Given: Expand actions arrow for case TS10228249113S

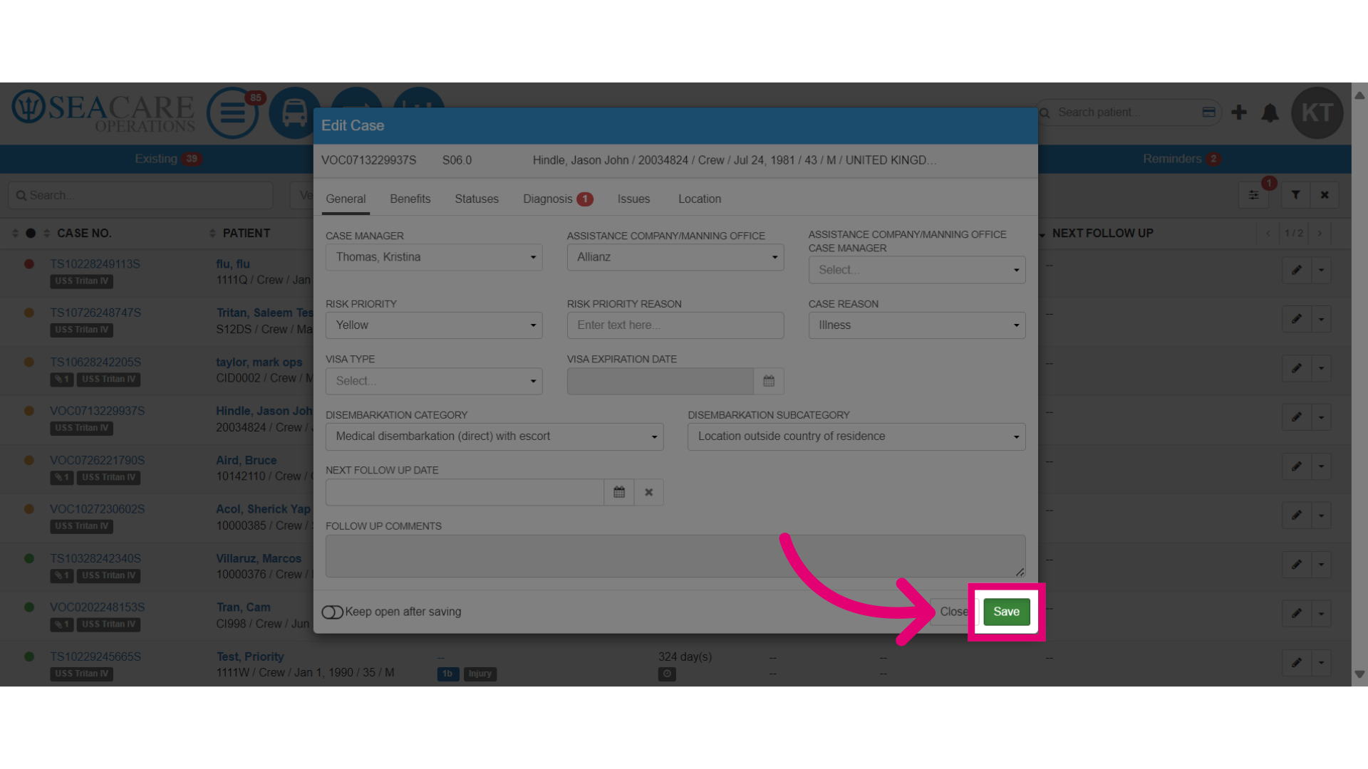Looking at the screenshot, I should point(1322,270).
